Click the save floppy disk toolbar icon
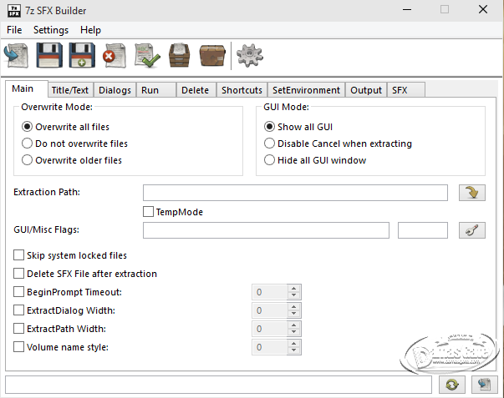504x398 pixels. [x=49, y=56]
